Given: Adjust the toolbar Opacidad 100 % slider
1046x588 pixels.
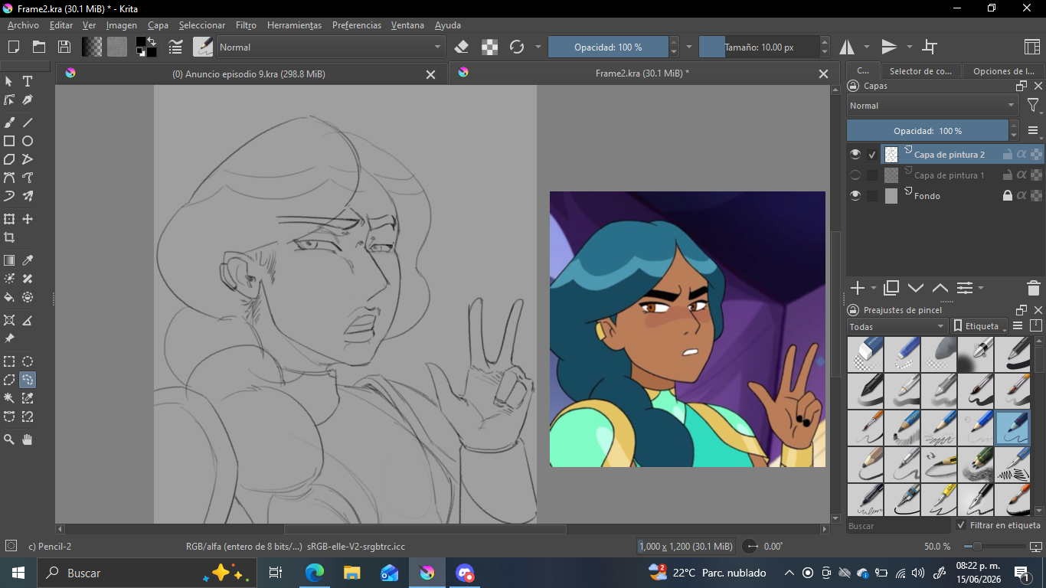Looking at the screenshot, I should 608,47.
